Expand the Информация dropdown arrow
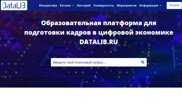The width and height of the screenshot is (182, 108). tap(160, 5)
